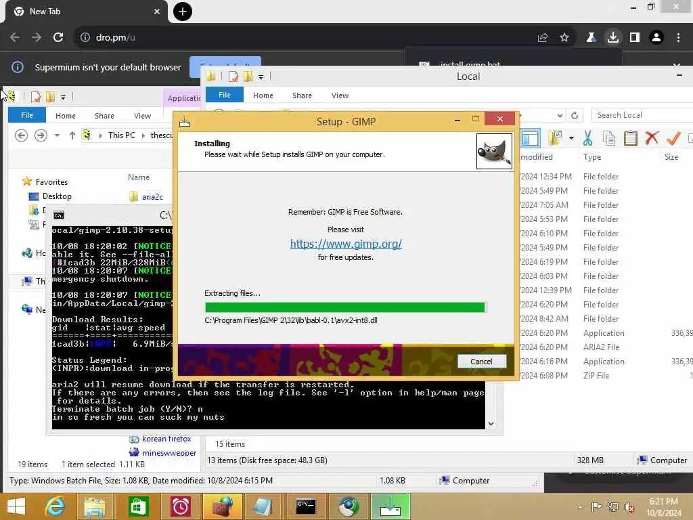Click the Search Local box
693x520 pixels.
pos(642,115)
